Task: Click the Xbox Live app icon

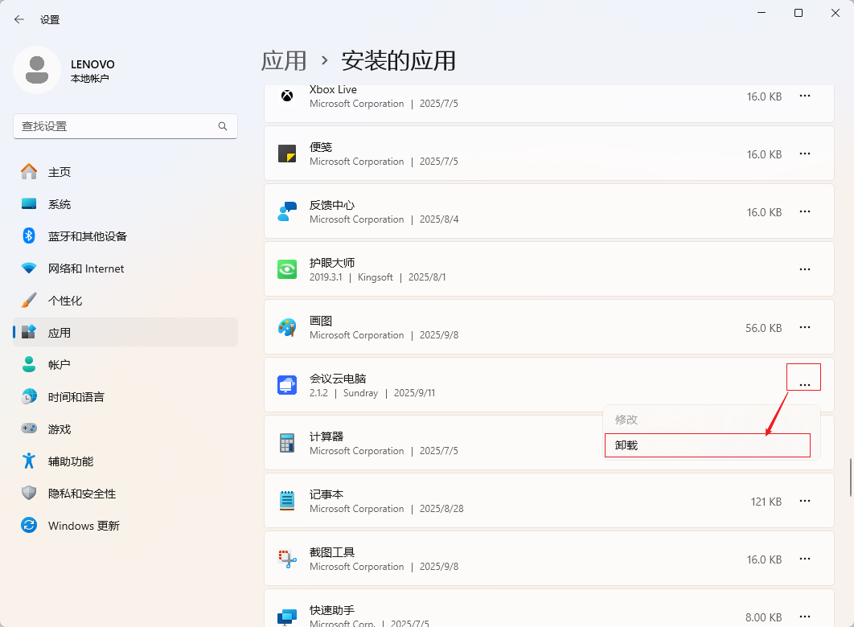Action: click(x=287, y=96)
